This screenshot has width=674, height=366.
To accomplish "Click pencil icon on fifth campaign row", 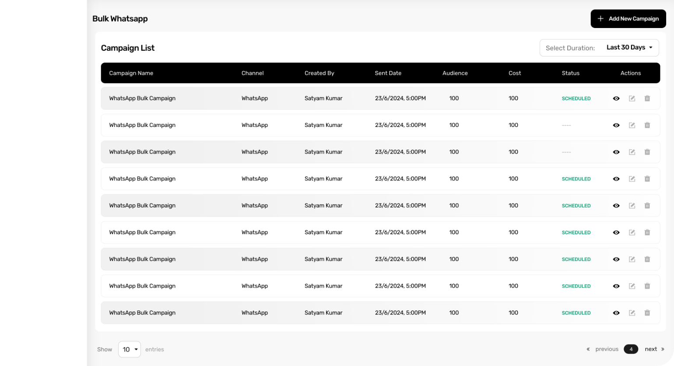I will pyautogui.click(x=632, y=206).
